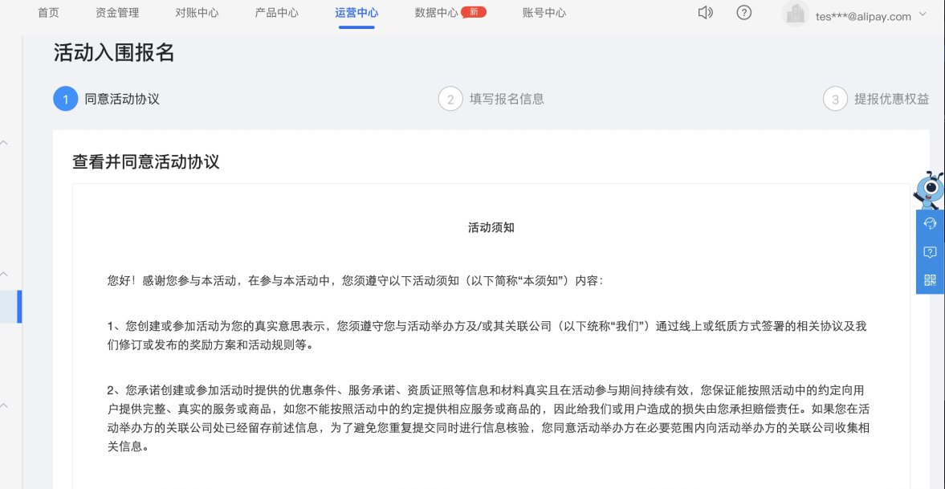Click the 活动须知 agreement title
This screenshot has height=489, width=945.
tap(491, 228)
